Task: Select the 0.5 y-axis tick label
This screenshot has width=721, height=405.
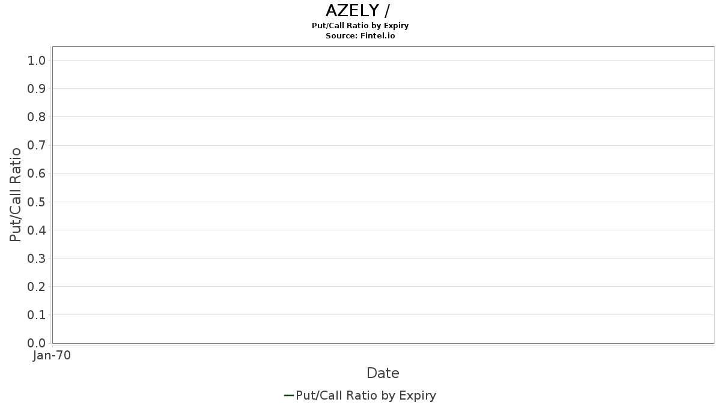Action: [37, 202]
